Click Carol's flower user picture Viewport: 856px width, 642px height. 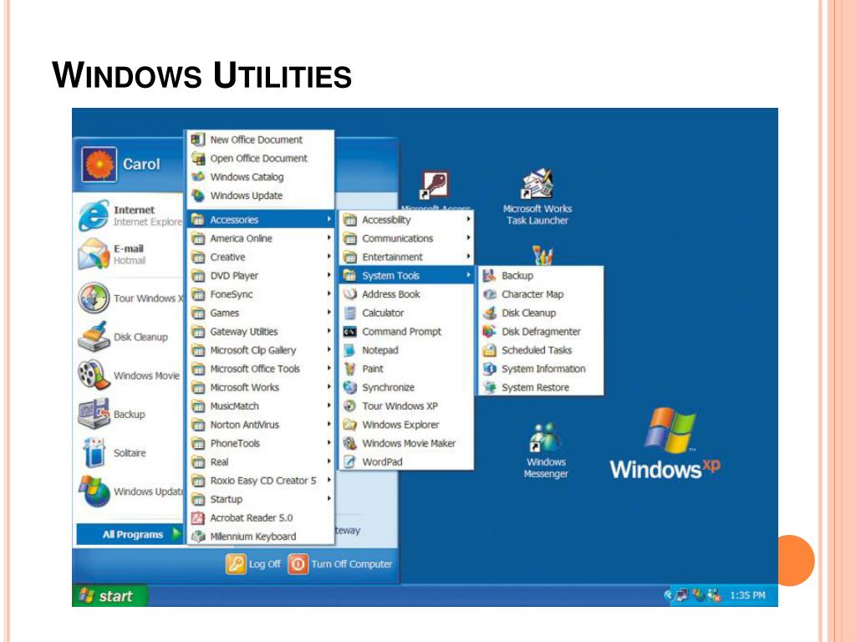(x=99, y=165)
